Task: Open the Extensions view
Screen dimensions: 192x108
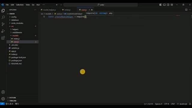Action: pyautogui.click(x=3, y=38)
